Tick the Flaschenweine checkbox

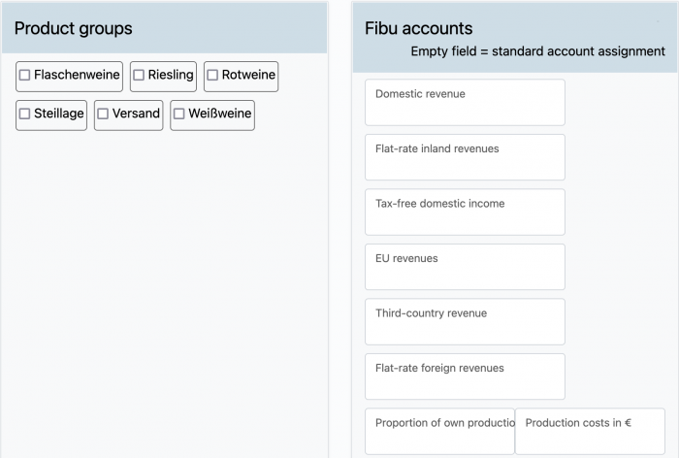tap(25, 76)
